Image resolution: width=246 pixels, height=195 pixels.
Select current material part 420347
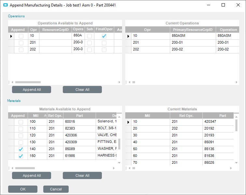click(218, 122)
